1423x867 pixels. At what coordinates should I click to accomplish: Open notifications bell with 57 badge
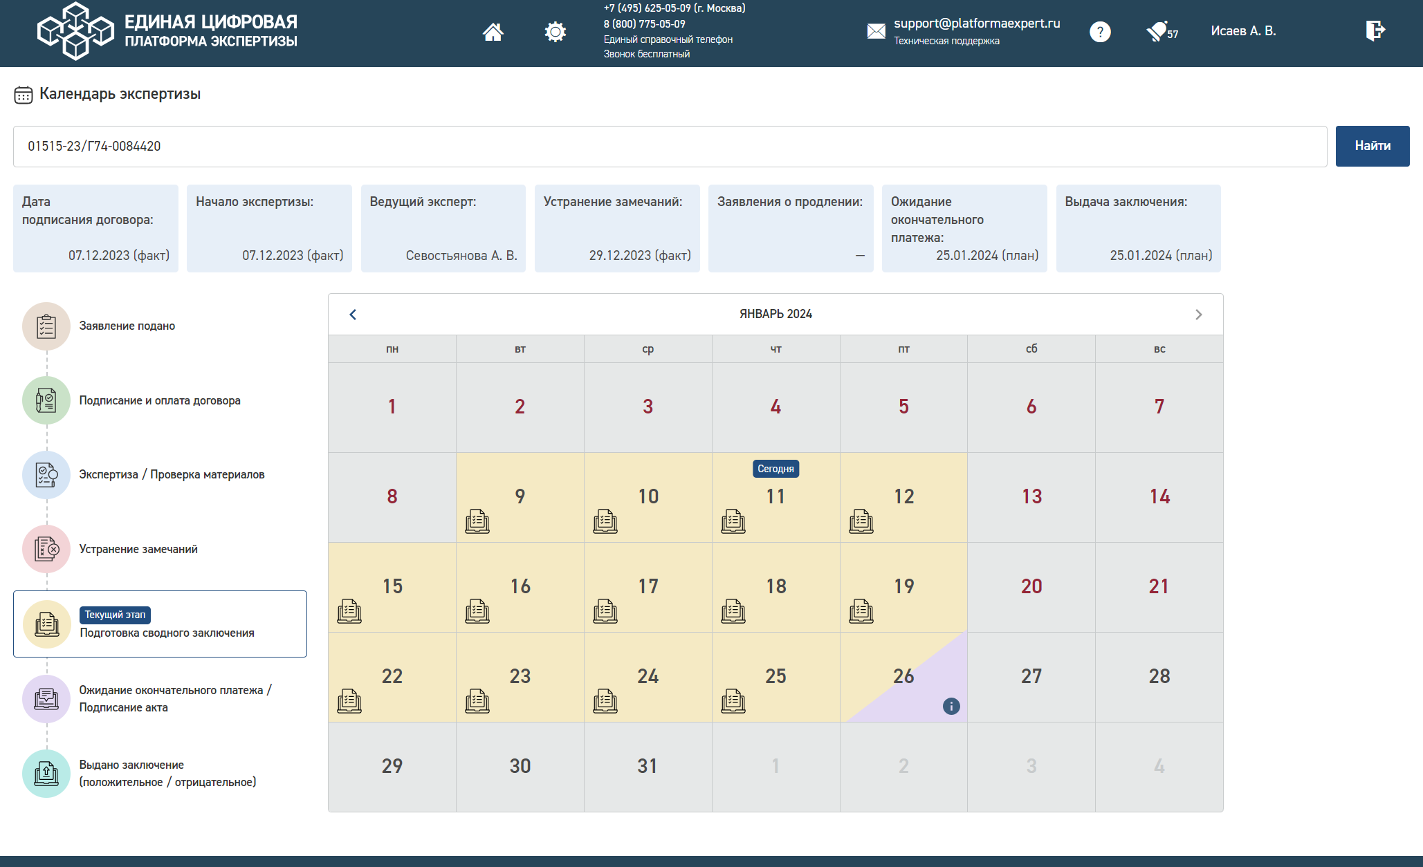click(1162, 32)
